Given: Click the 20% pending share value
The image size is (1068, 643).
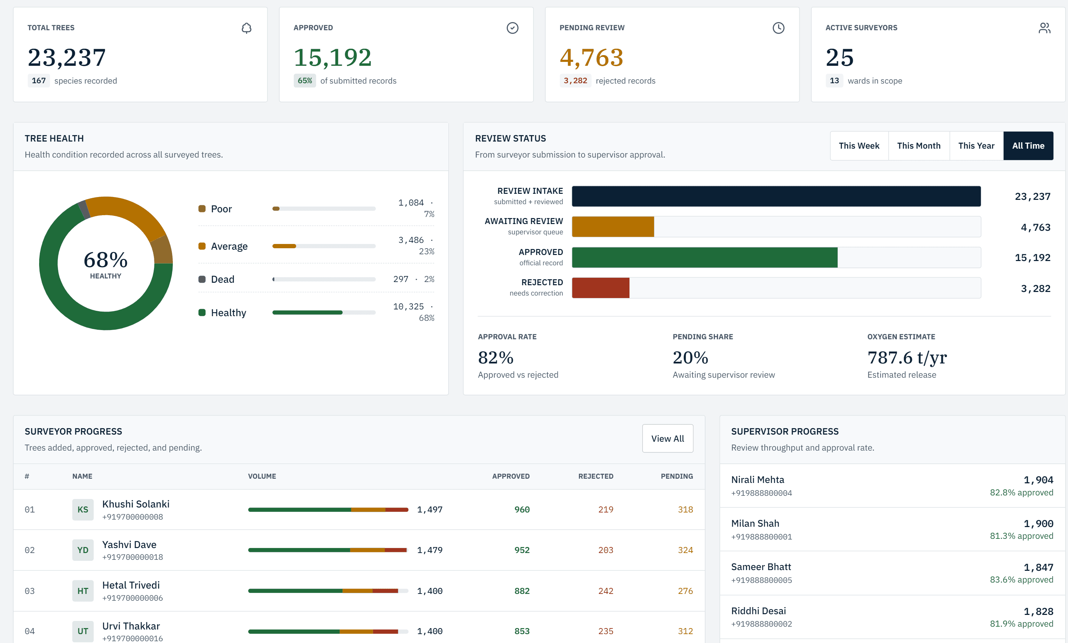Looking at the screenshot, I should click(690, 358).
